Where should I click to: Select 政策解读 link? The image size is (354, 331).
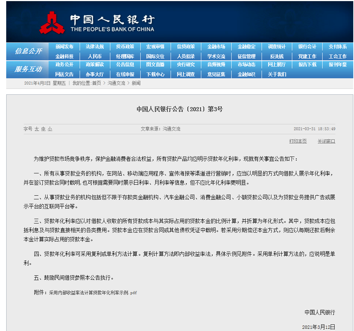pyautogui.click(x=95, y=64)
